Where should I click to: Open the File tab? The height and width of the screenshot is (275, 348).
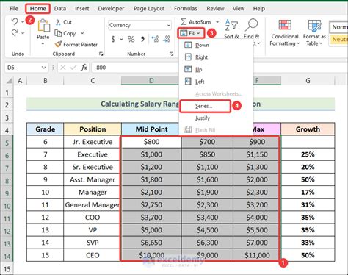[x=14, y=9]
